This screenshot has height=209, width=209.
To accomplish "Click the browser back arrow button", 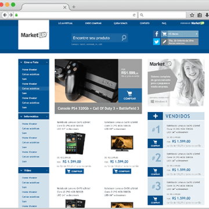I will (5, 15).
